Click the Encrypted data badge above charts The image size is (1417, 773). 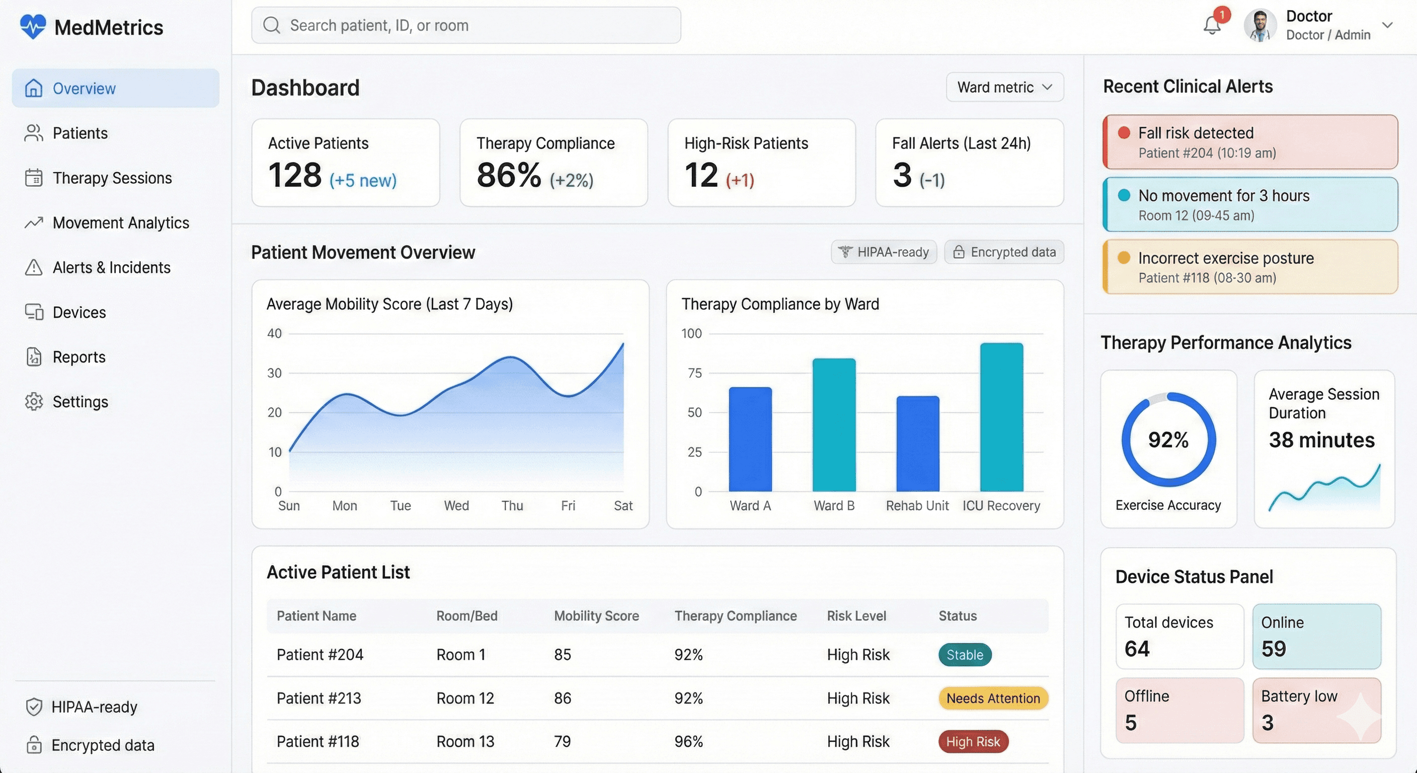pos(1004,252)
